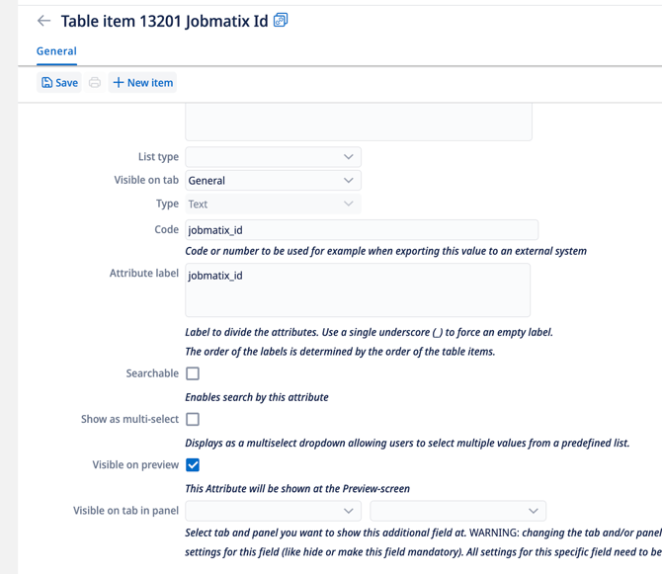Viewport: 662px width, 574px height.
Task: Click the New item button
Action: point(143,83)
